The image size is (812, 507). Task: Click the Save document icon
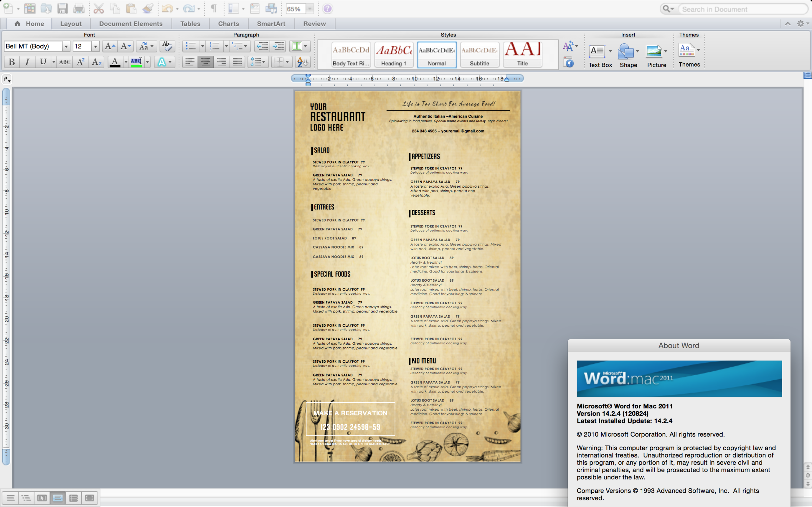pos(62,9)
